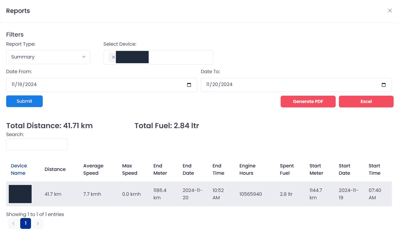Image resolution: width=398 pixels, height=235 pixels.
Task: Focus the Search input box
Action: pos(37,144)
